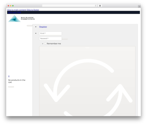The image size is (147, 125).
Task: Open new browser tab with plus button
Action: point(139,7)
